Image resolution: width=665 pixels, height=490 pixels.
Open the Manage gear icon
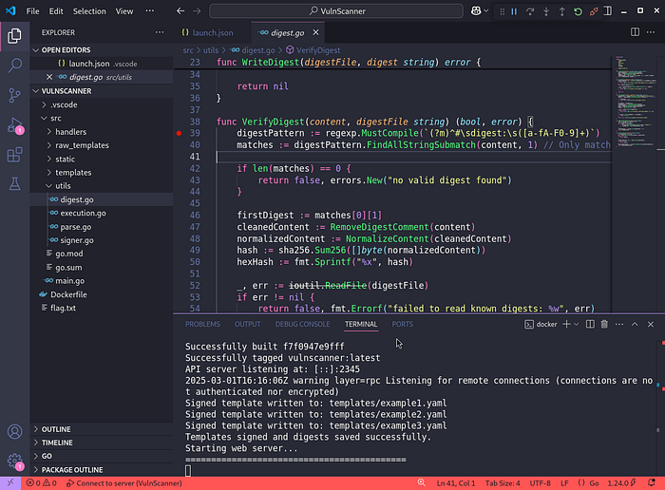14,461
